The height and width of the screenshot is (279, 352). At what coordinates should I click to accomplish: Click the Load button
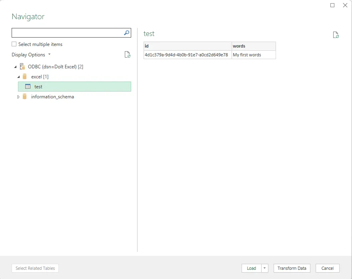(252, 268)
